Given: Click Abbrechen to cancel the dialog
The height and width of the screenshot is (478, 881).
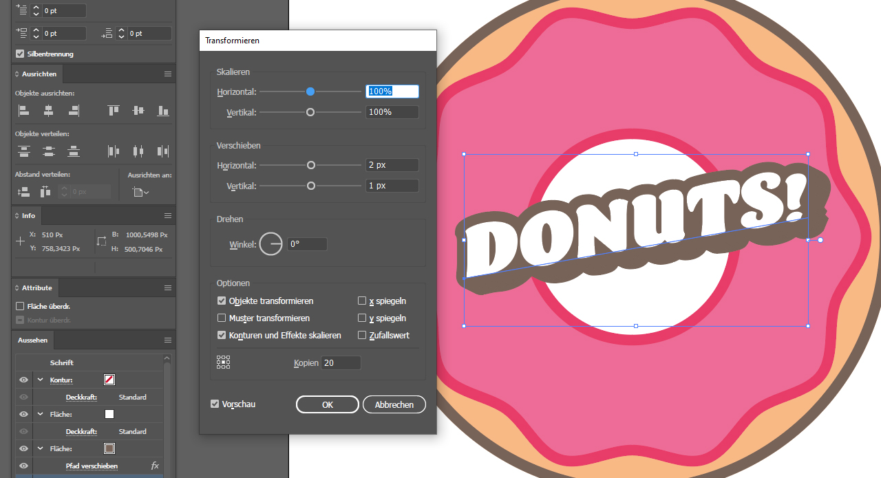Looking at the screenshot, I should tap(394, 404).
